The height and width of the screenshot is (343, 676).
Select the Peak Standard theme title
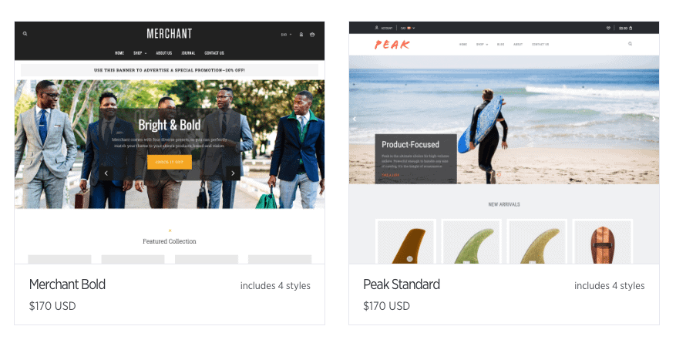pos(402,284)
